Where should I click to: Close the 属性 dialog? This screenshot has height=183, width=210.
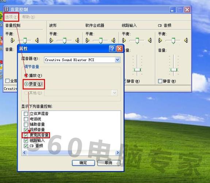coord(119,49)
